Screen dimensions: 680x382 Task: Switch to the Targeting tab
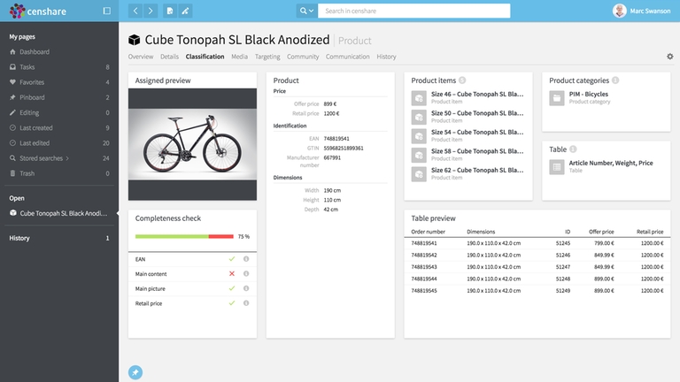(267, 57)
